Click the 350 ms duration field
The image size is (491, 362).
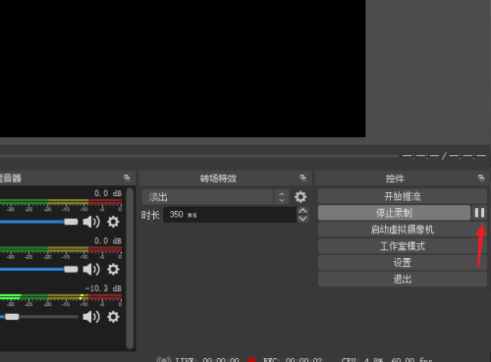pyautogui.click(x=230, y=215)
